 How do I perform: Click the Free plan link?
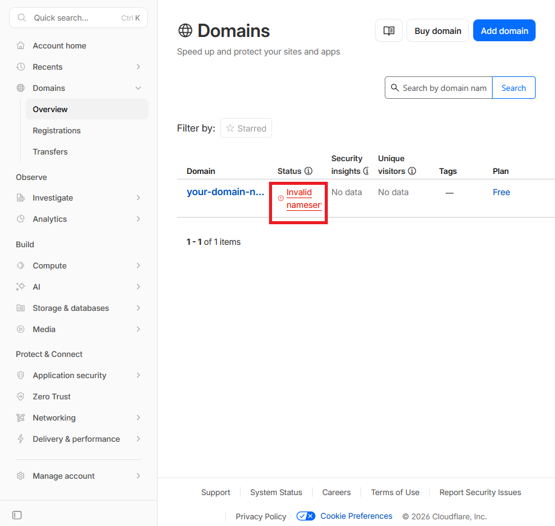click(x=501, y=192)
